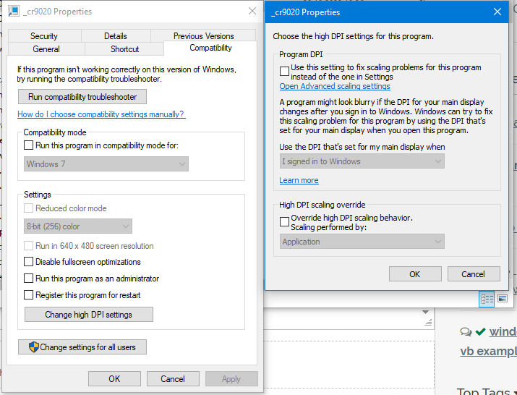Enable Run this program in compatibility mode
Image resolution: width=517 pixels, height=395 pixels.
point(29,145)
